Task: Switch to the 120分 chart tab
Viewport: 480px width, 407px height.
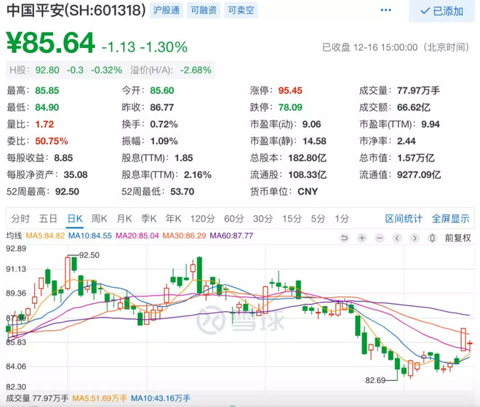Action: pos(203,219)
